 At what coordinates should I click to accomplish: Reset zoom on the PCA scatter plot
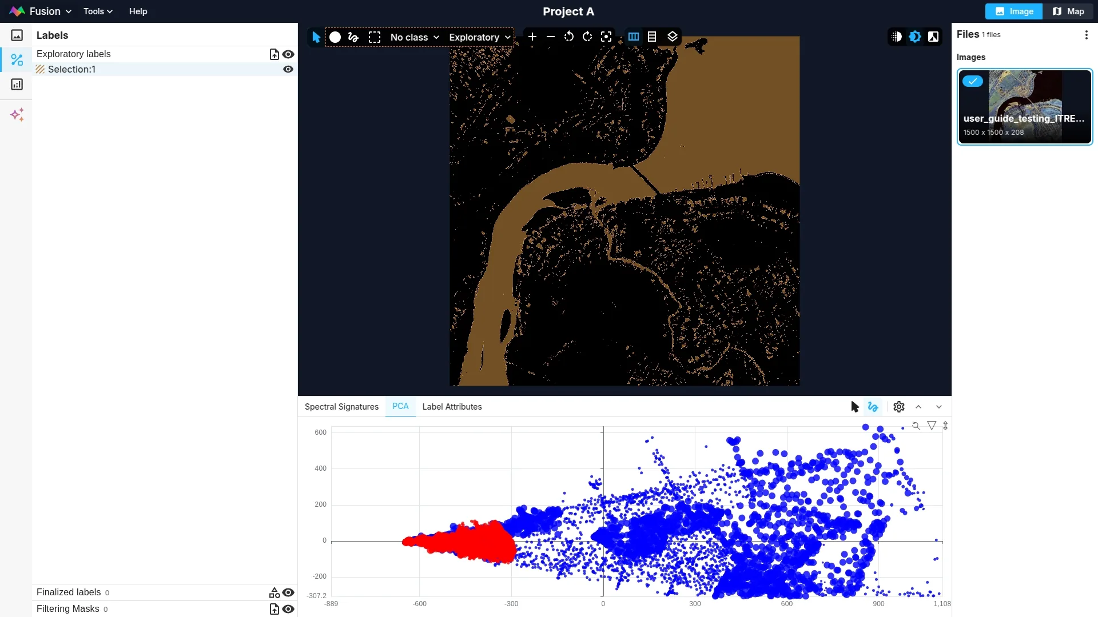pos(916,426)
